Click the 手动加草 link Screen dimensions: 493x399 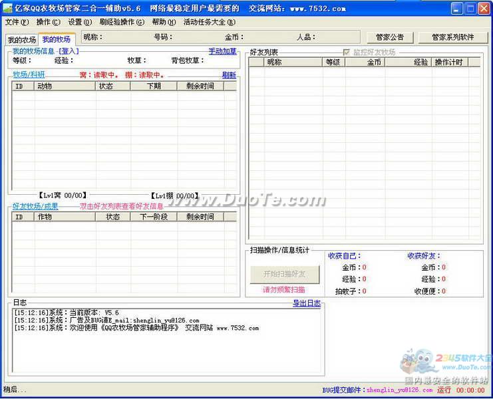pyautogui.click(x=222, y=51)
